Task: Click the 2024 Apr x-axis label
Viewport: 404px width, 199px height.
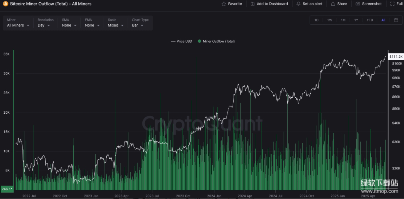Action: [245, 196]
